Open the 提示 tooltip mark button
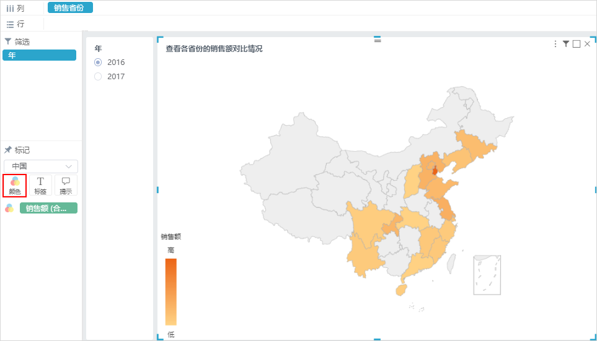Image resolution: width=597 pixels, height=341 pixels. point(66,186)
